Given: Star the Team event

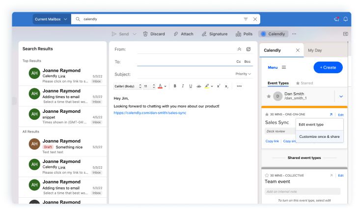Looking at the screenshot, I should (x=267, y=175).
